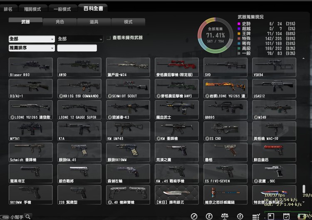Switch to the 排名 tab
Screen dimensions: 312x220
point(8,9)
